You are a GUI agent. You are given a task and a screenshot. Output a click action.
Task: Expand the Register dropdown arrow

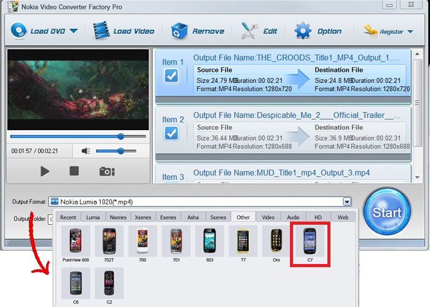(x=410, y=31)
